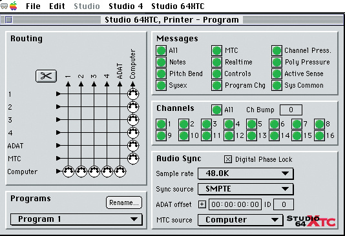This screenshot has width=345, height=236.
Task: Open the Sample rate 48.0K dropdown
Action: (246, 173)
